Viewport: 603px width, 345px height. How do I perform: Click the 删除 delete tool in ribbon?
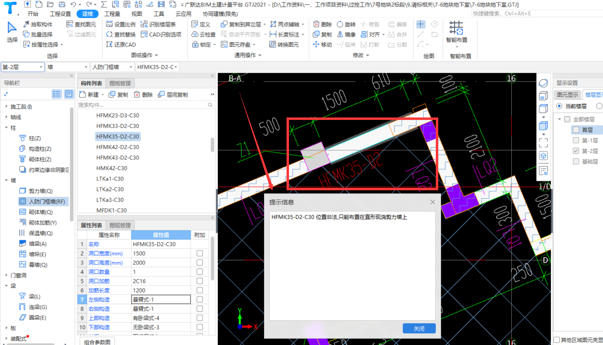pyautogui.click(x=322, y=24)
